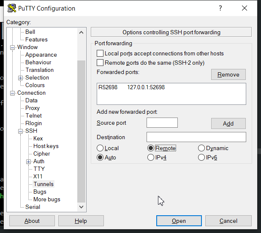The image size is (261, 233).
Task: Open the Data category
Action: [x=31, y=101]
